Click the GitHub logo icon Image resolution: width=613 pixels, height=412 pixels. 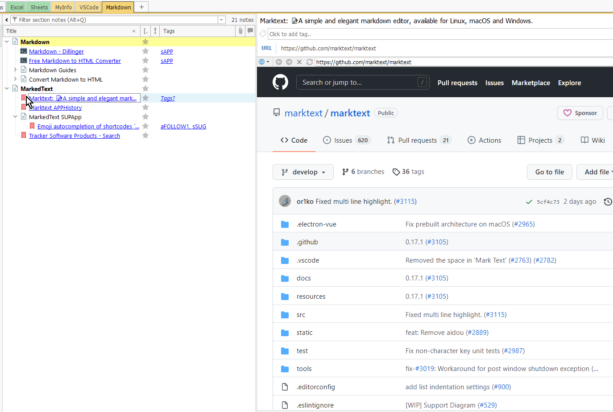[280, 82]
